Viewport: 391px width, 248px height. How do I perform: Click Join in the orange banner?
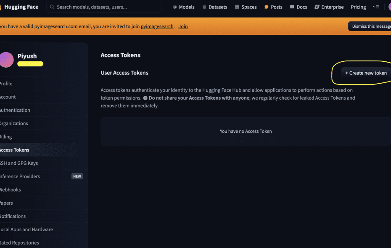click(x=183, y=26)
